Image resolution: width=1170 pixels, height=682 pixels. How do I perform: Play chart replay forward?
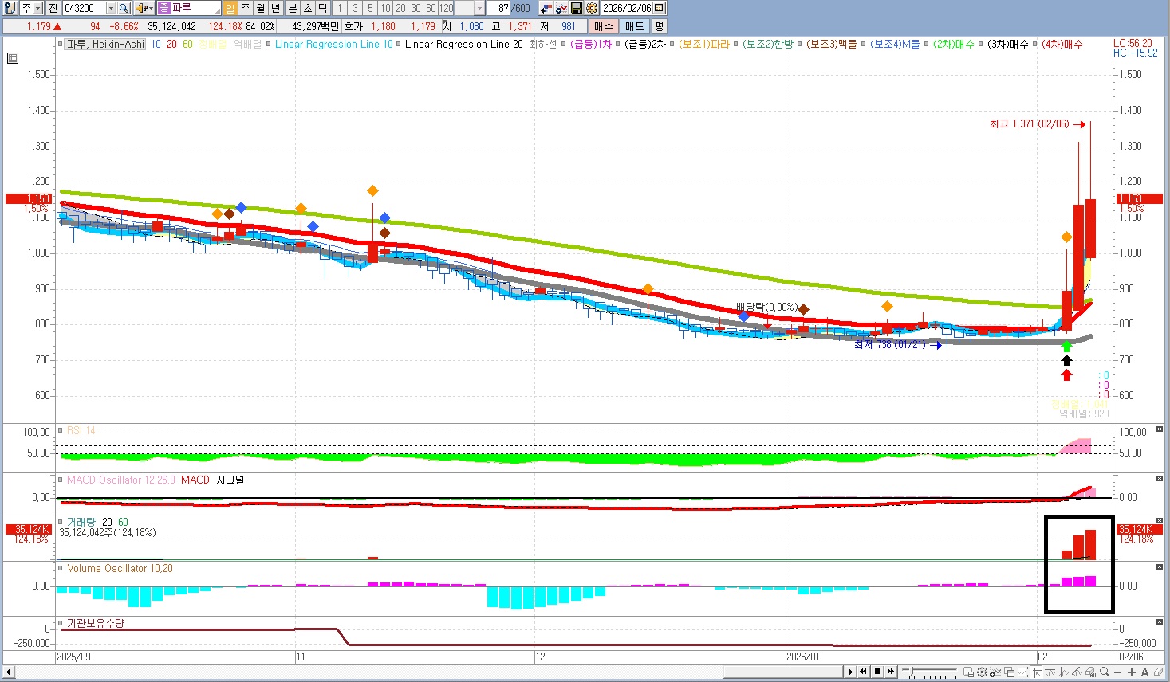click(851, 672)
